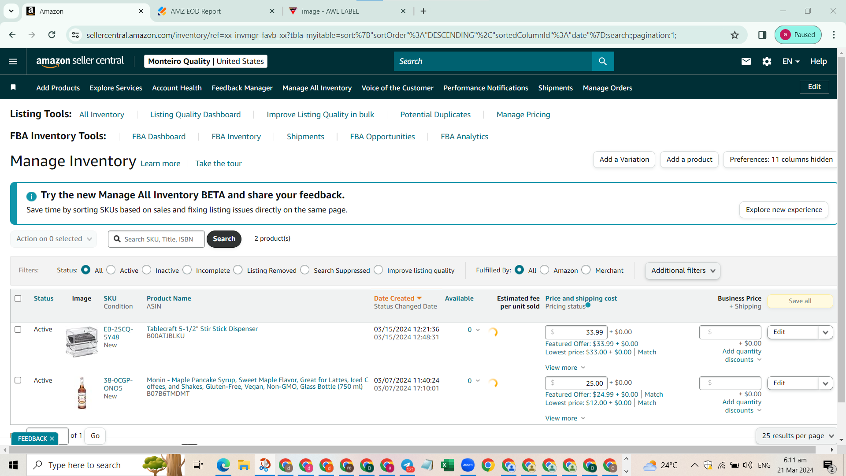The image size is (846, 476).
Task: Select the Incomplete status filter
Action: [x=187, y=270]
